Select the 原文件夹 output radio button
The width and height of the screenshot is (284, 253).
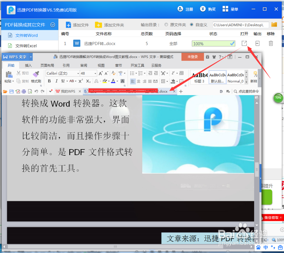coord(166,25)
